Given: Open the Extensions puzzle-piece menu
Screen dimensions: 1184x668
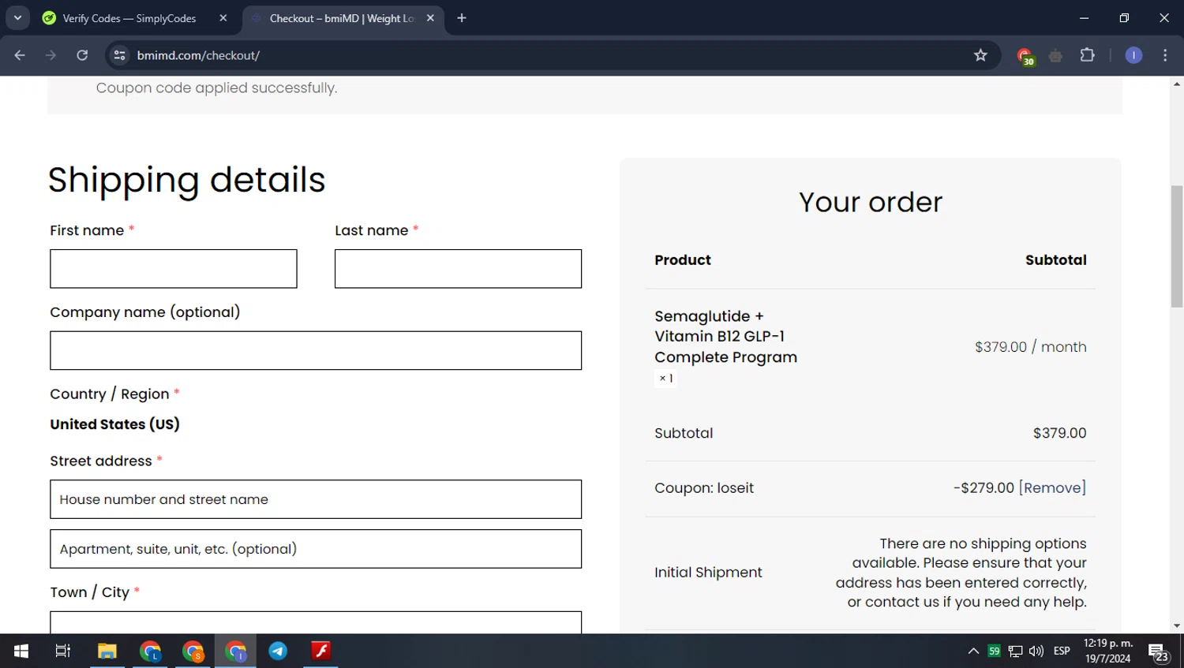Looking at the screenshot, I should coord(1087,55).
